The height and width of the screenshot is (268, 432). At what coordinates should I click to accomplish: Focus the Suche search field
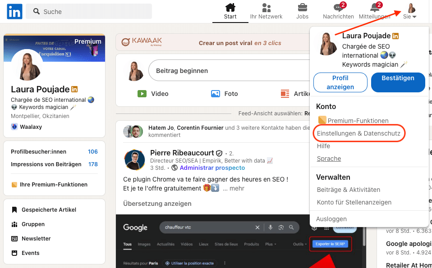point(89,11)
